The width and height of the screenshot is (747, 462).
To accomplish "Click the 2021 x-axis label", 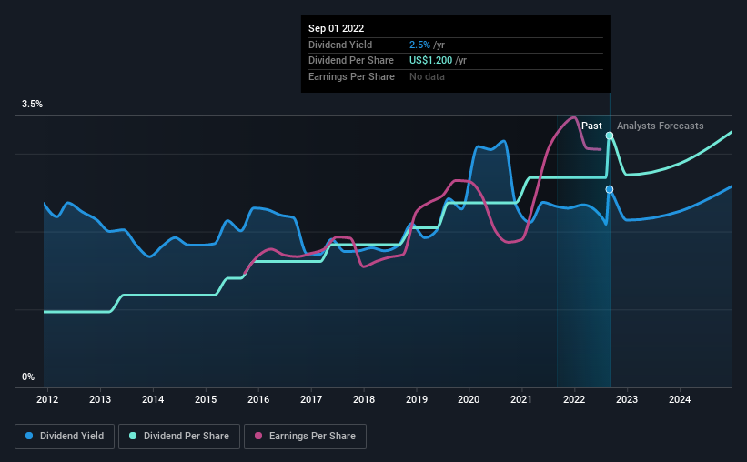I will 521,399.
